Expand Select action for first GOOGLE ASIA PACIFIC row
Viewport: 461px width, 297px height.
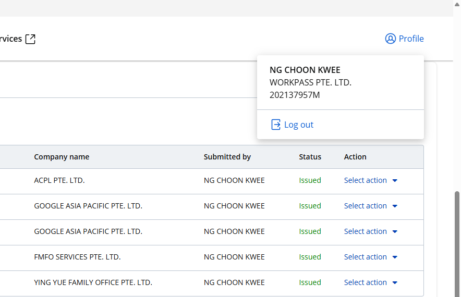pos(366,206)
